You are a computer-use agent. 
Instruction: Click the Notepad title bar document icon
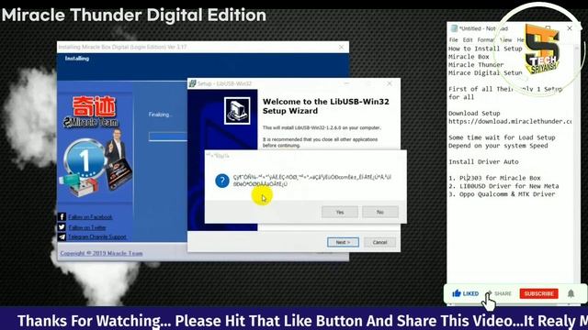(x=454, y=28)
